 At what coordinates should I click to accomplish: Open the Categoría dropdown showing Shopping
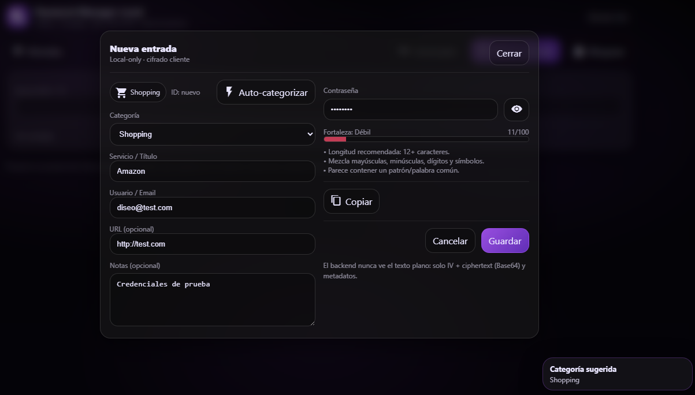[212, 134]
